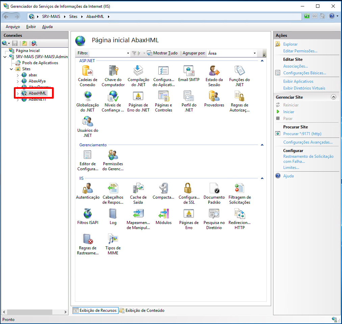
Task: Open the Arquivo menu
Action: 13,27
